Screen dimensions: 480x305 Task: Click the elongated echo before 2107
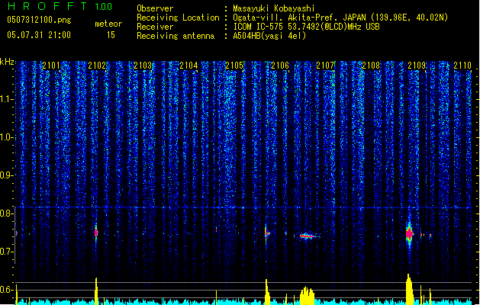tap(307, 236)
